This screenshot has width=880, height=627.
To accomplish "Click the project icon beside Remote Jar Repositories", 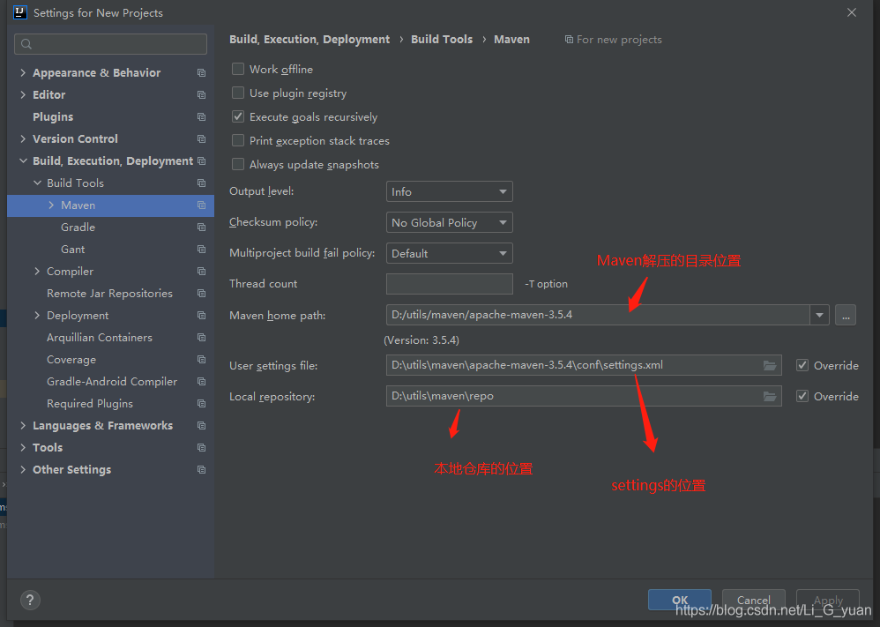I will (x=201, y=294).
